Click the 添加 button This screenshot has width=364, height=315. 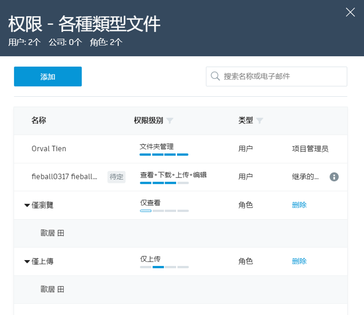click(48, 76)
